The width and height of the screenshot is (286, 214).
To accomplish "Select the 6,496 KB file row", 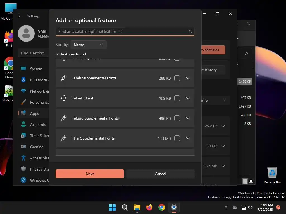I will coord(244,82).
